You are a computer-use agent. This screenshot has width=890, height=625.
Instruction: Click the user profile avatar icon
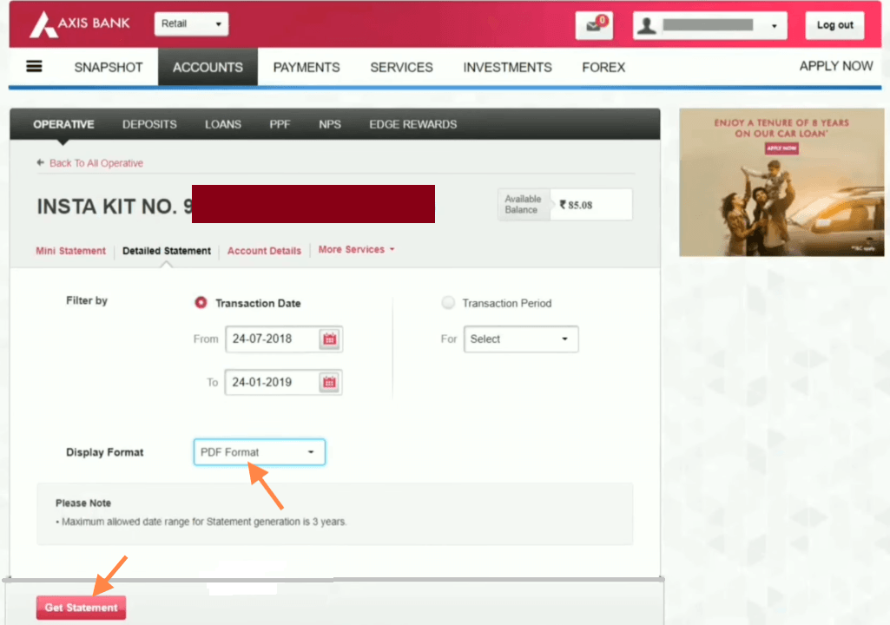click(647, 25)
